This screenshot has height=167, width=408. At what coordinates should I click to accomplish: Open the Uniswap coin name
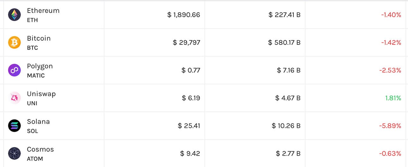tap(41, 94)
